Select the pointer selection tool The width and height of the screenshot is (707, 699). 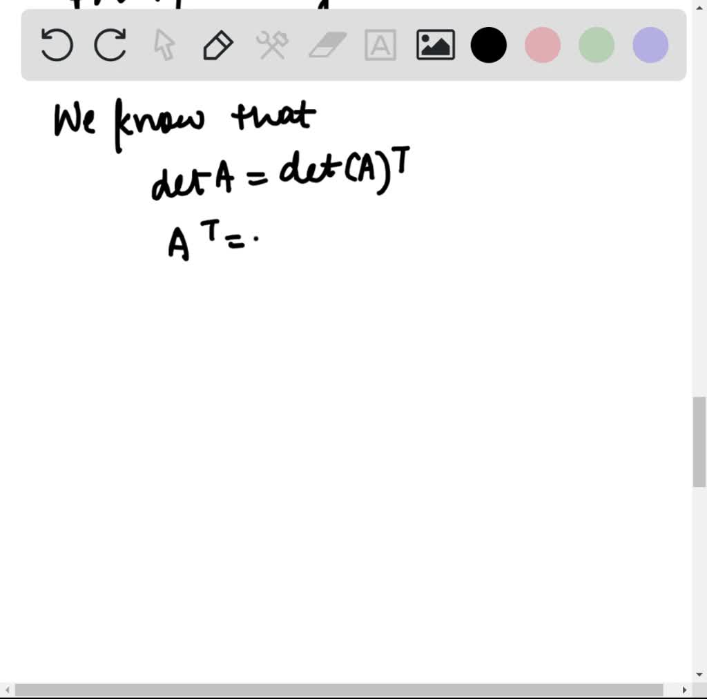pos(164,45)
